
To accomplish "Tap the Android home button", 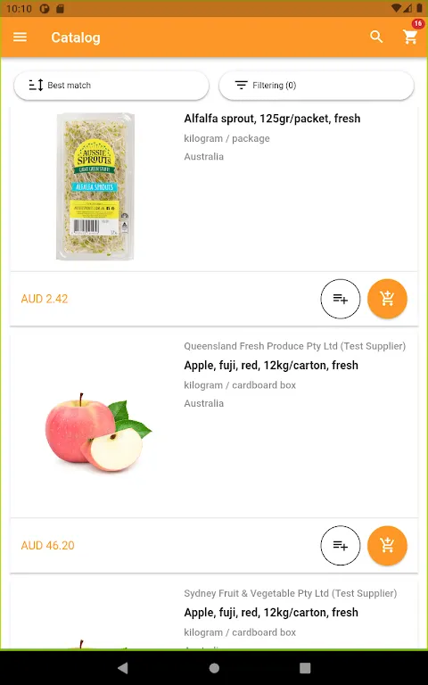I will (x=214, y=667).
